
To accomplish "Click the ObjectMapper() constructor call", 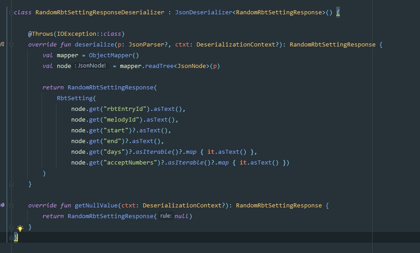I will tap(114, 55).
